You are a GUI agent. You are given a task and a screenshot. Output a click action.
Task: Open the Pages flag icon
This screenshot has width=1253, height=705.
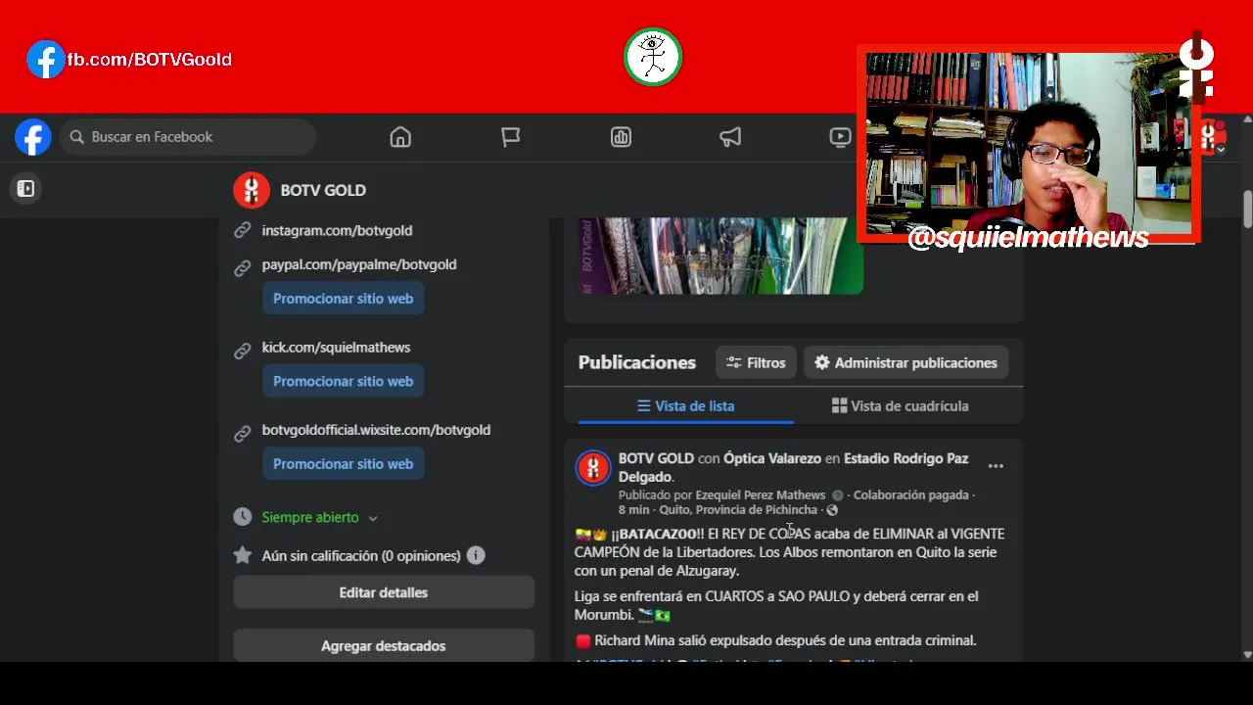(511, 137)
